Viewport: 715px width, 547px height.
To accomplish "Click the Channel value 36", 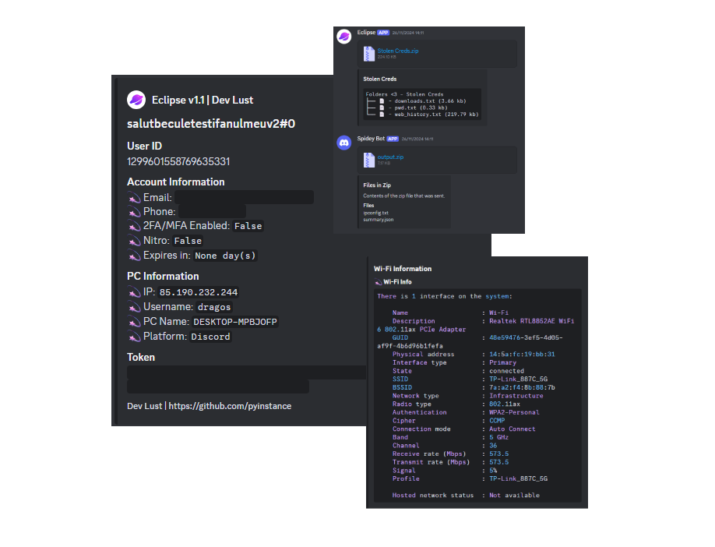I will pos(493,445).
